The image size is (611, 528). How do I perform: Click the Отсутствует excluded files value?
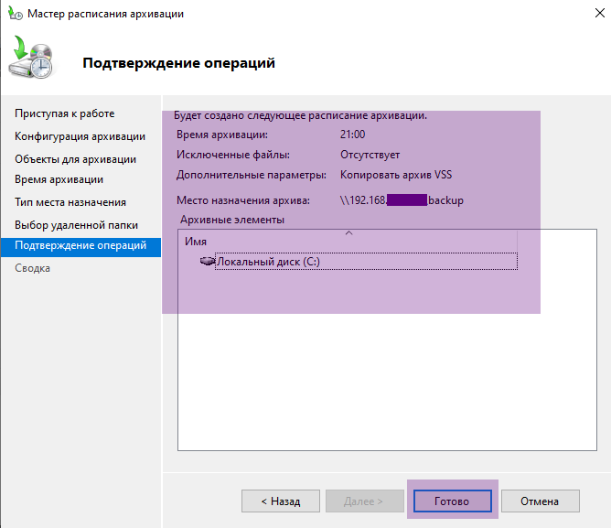pos(370,155)
